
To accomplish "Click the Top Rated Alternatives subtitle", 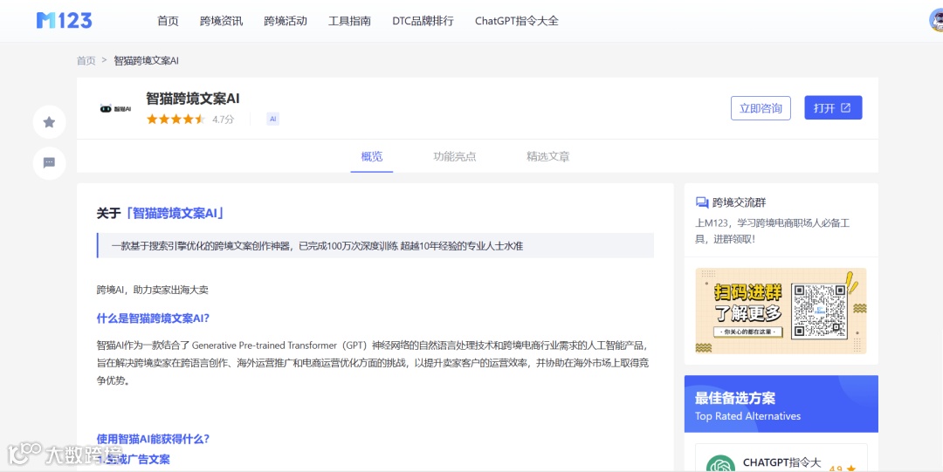I will coord(747,416).
